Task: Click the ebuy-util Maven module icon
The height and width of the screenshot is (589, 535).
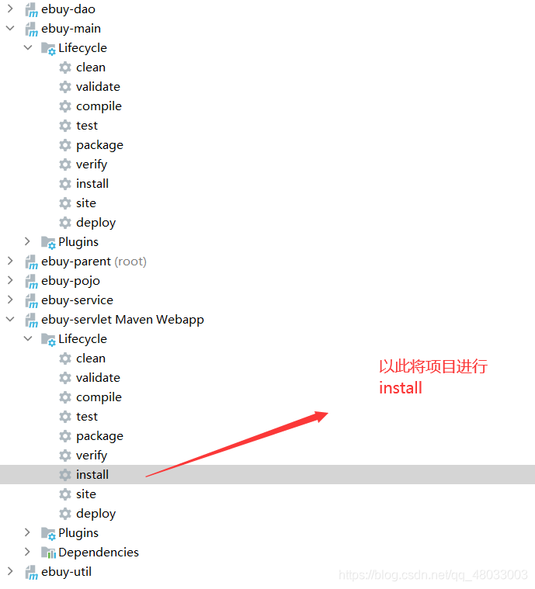Action: [x=31, y=572]
